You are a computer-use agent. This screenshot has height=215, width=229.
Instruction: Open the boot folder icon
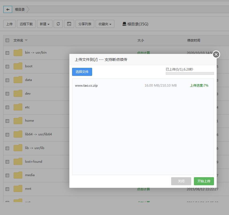(18, 66)
